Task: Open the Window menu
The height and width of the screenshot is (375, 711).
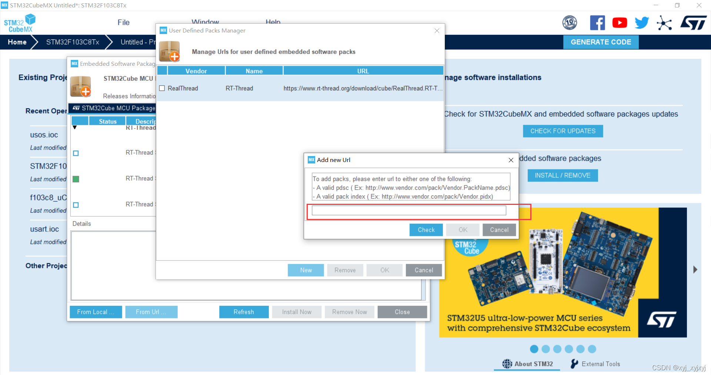Action: [x=205, y=22]
